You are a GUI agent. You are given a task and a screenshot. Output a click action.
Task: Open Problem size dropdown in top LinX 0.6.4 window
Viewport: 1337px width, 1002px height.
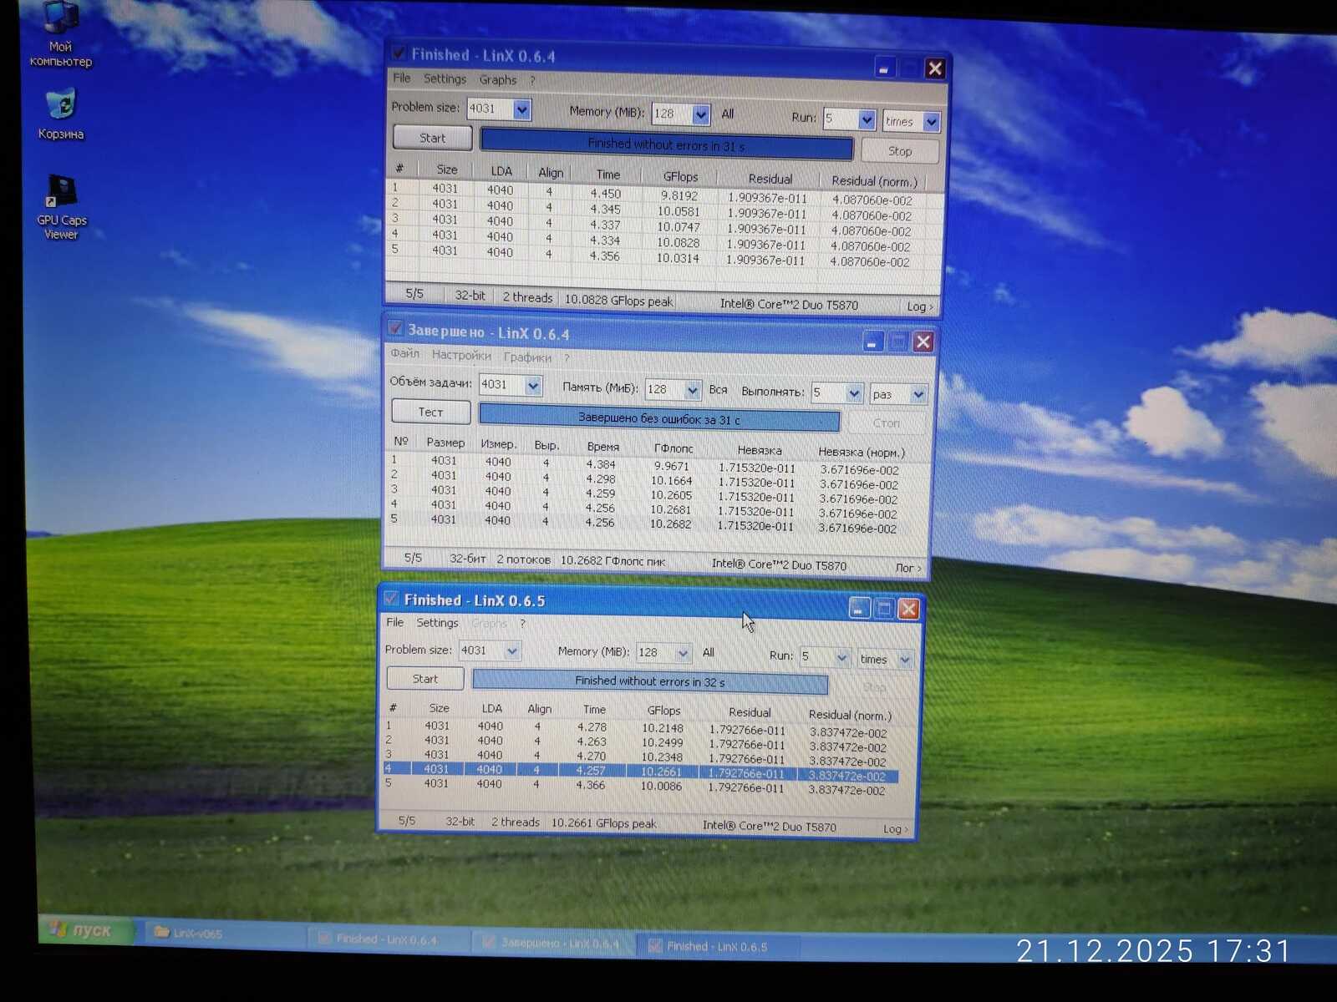point(521,109)
